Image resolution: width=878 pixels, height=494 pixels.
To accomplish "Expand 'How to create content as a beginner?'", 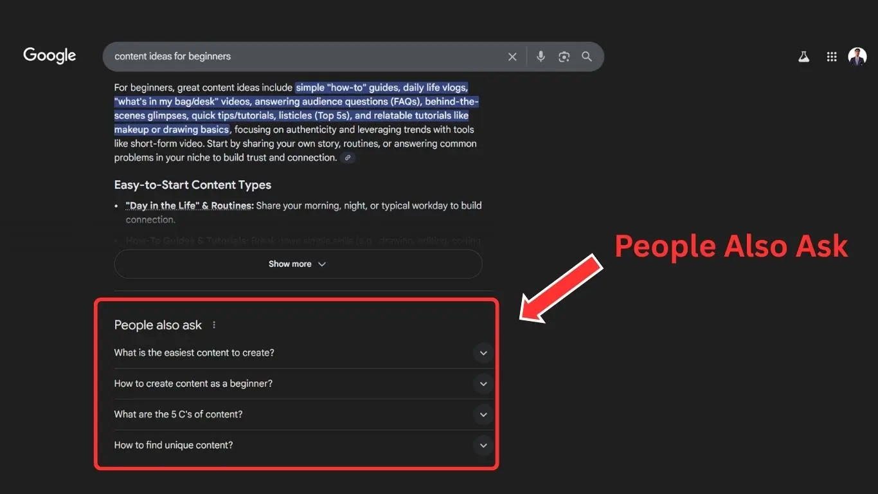I will (304, 383).
